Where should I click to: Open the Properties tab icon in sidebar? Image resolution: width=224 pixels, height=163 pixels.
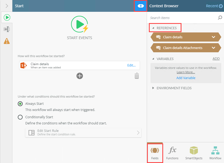click(7, 29)
